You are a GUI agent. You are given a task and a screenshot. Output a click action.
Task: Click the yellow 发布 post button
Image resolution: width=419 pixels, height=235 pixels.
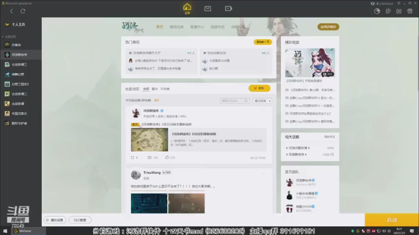coord(259,88)
